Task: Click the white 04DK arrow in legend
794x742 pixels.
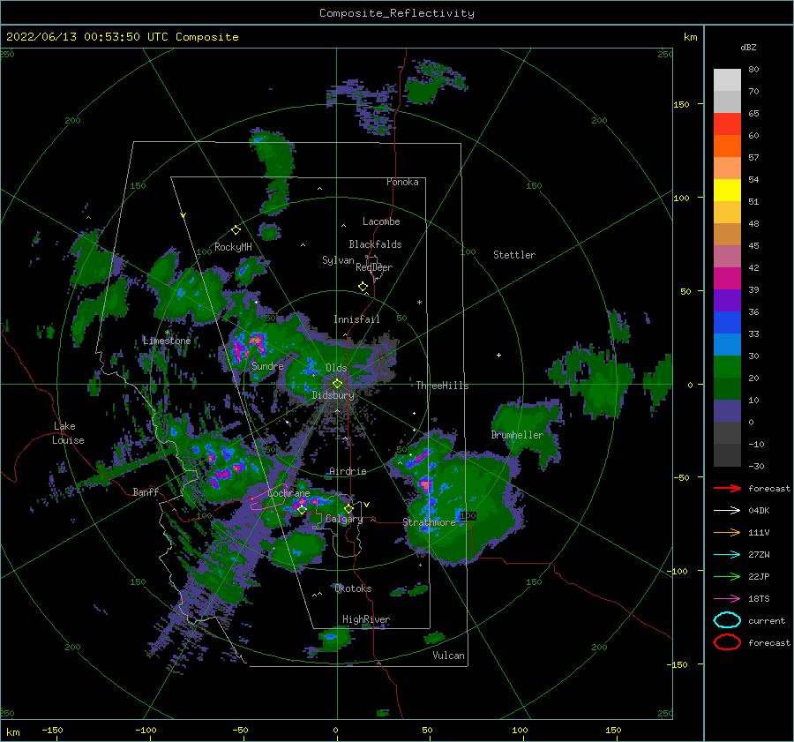Action: point(727,511)
